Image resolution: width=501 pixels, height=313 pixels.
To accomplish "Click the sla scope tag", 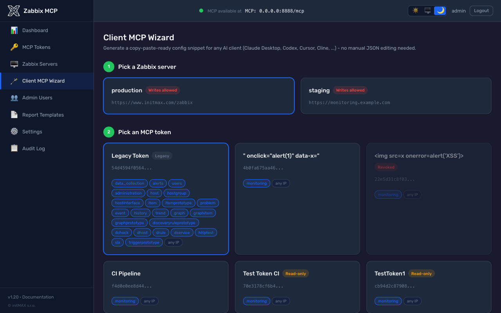I will (x=118, y=242).
